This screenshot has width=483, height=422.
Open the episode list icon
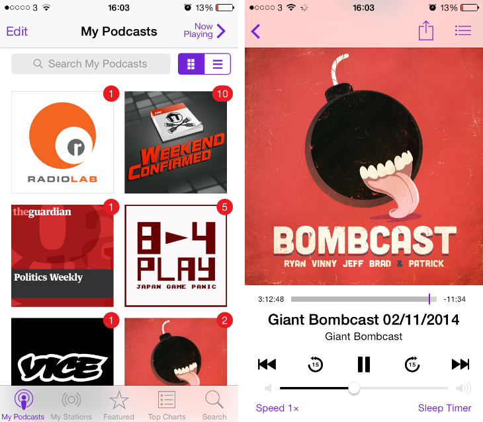(x=463, y=30)
